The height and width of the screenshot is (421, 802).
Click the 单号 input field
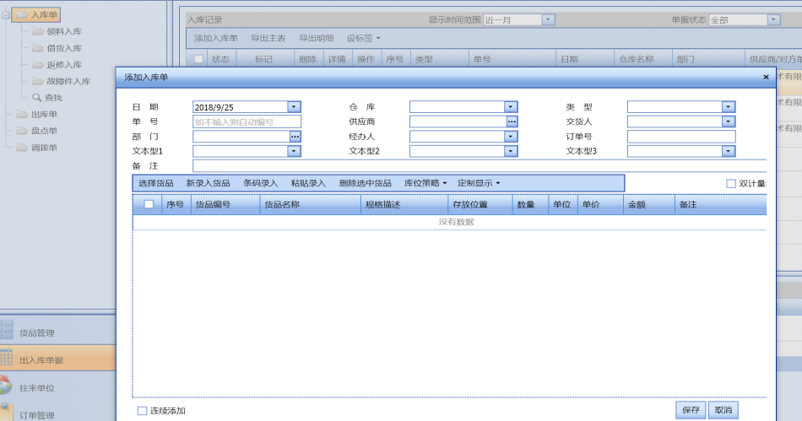(247, 121)
